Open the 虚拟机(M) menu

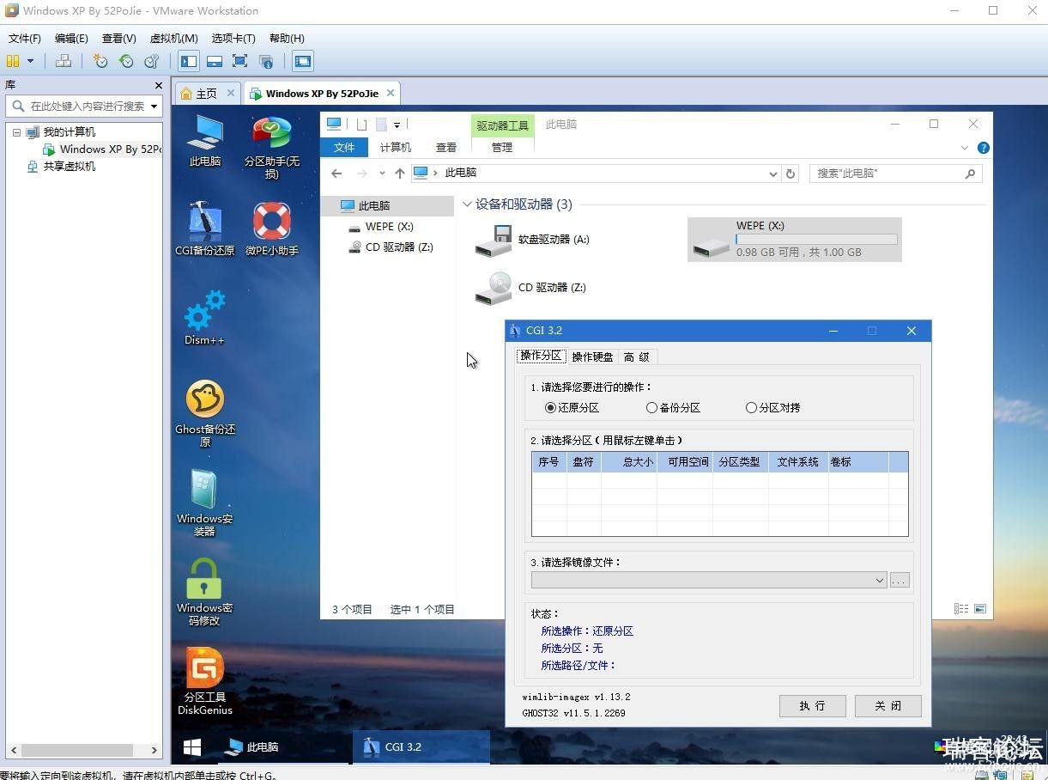click(173, 39)
